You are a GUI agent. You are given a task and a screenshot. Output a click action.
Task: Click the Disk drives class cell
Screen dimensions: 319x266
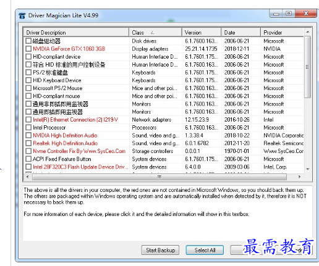click(144, 41)
